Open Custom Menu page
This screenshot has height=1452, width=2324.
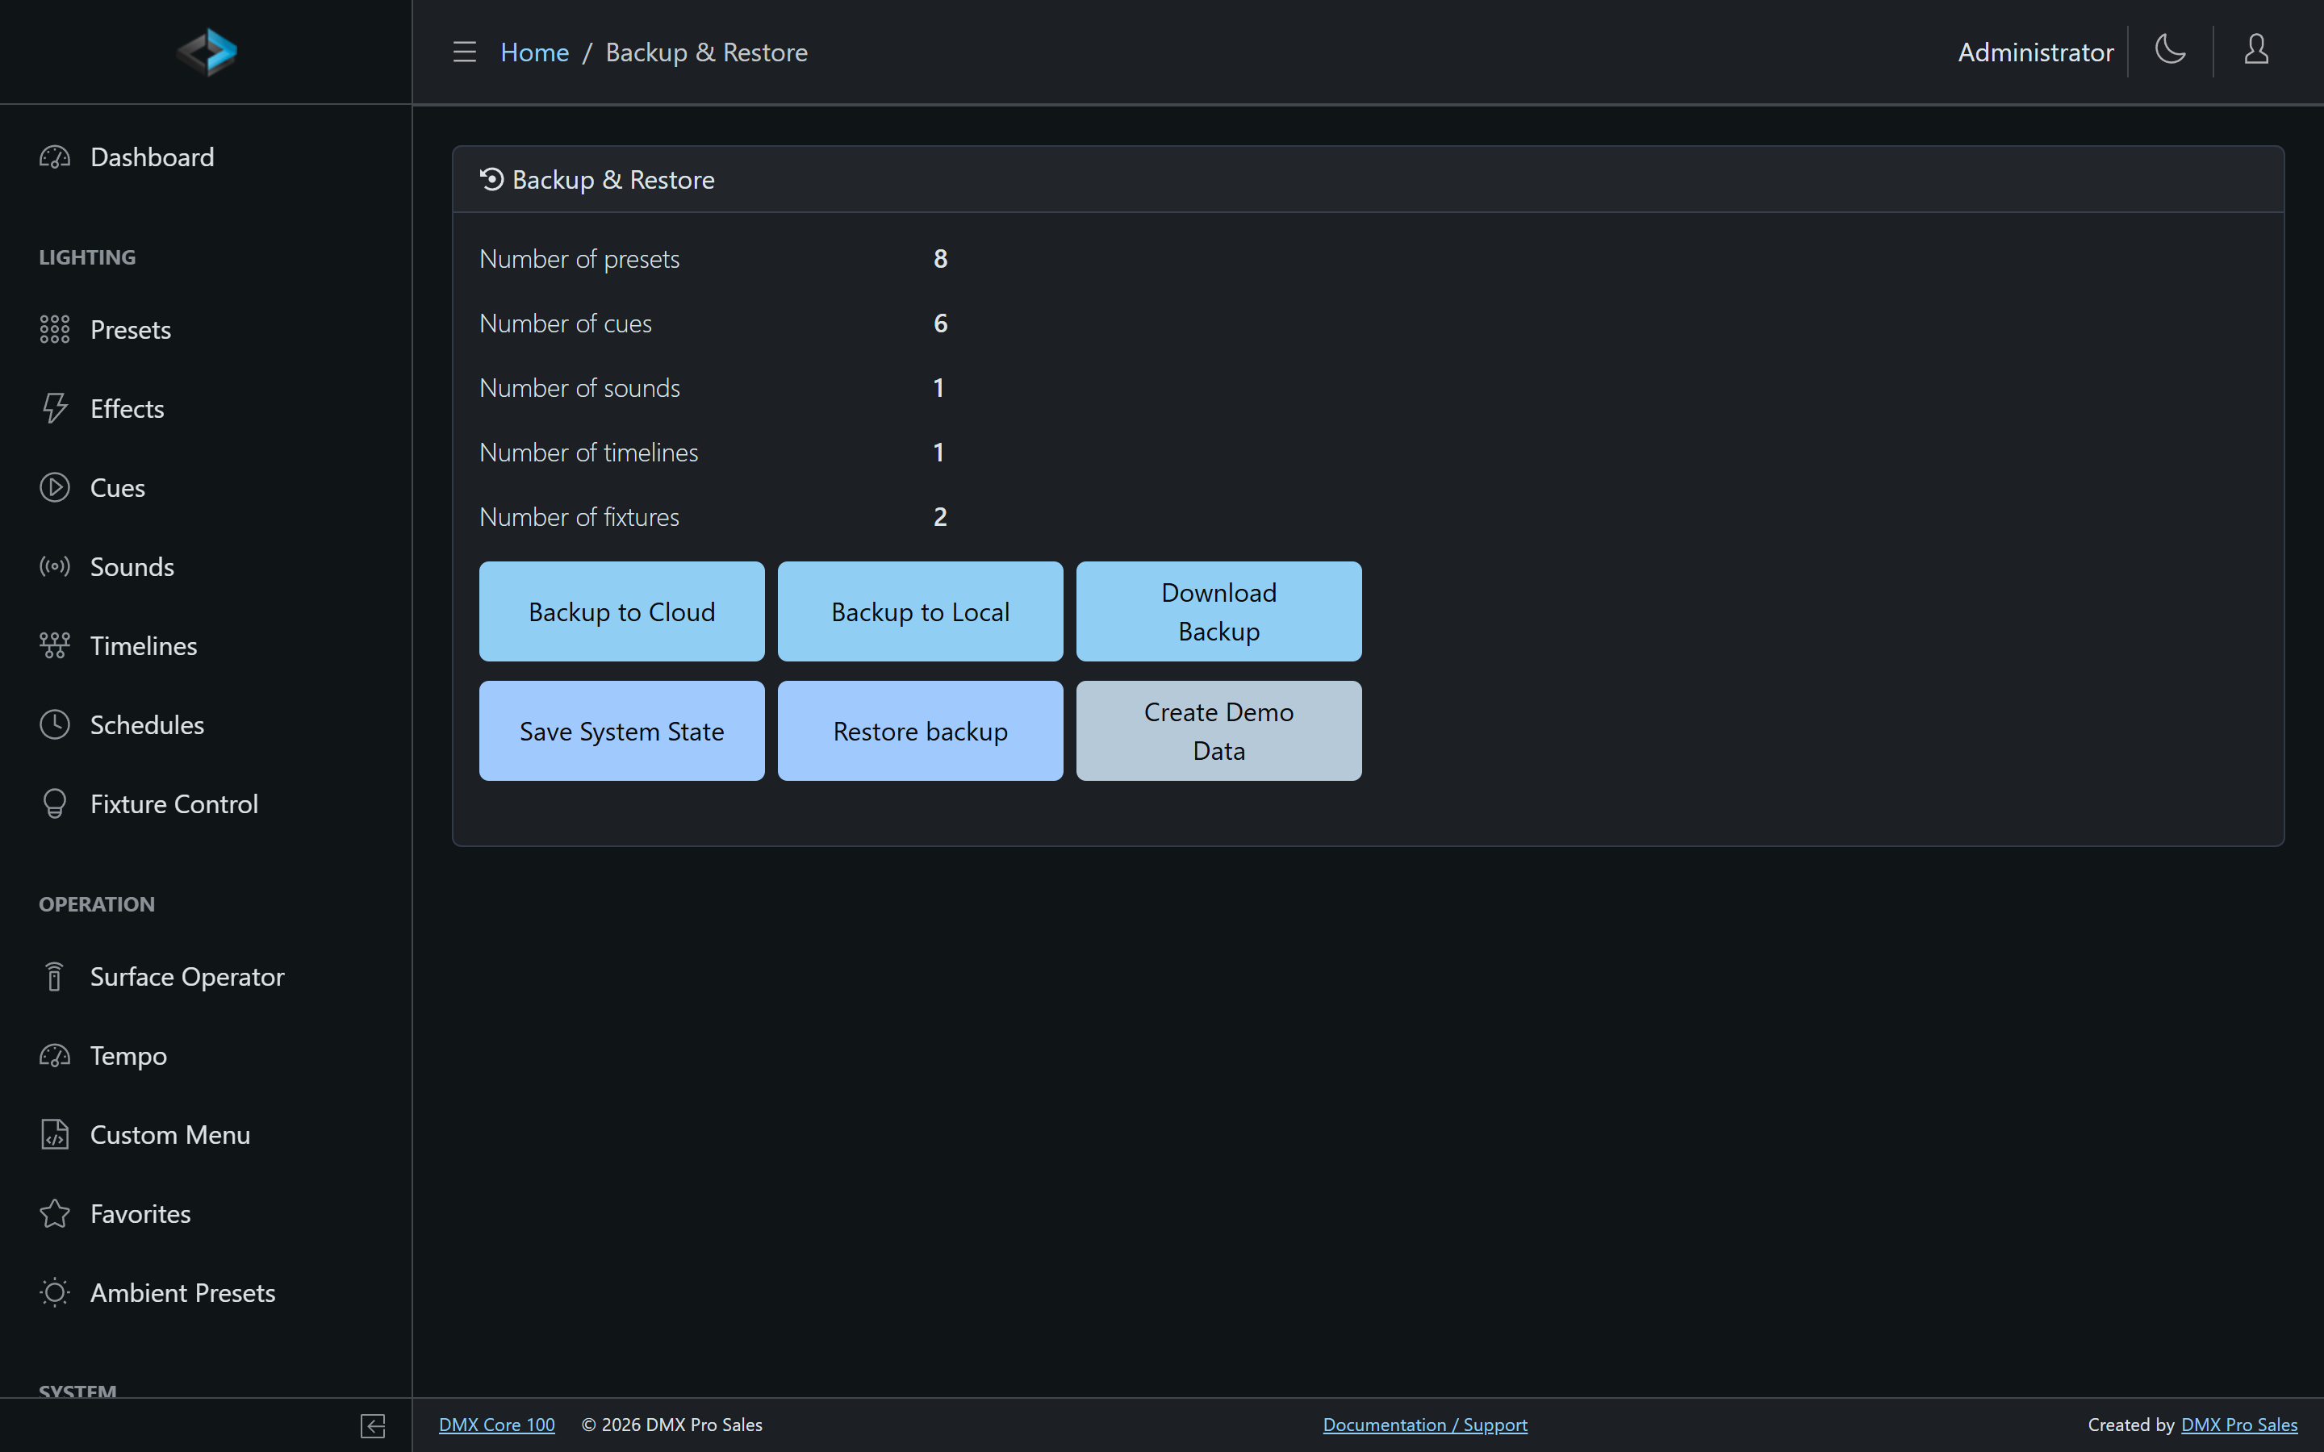coord(206,1135)
